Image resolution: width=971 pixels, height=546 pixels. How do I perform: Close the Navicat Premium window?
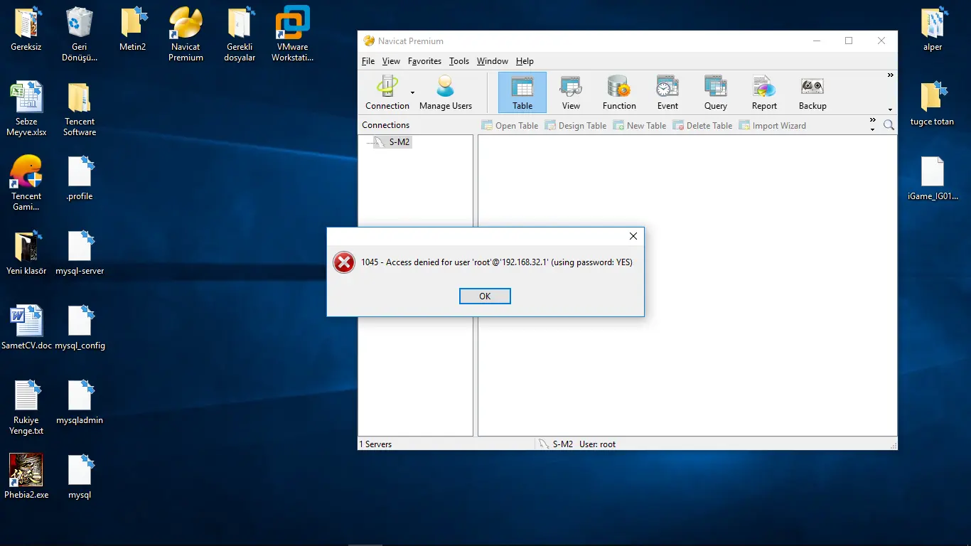pos(881,41)
